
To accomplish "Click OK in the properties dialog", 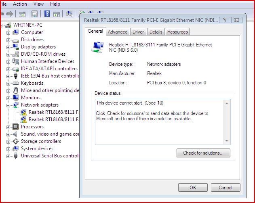I will pyautogui.click(x=193, y=188).
